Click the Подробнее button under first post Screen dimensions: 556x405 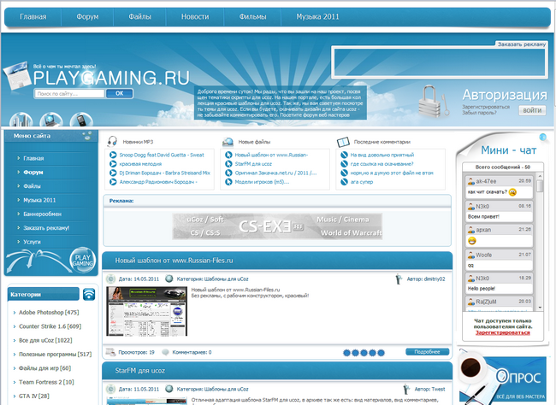(427, 352)
